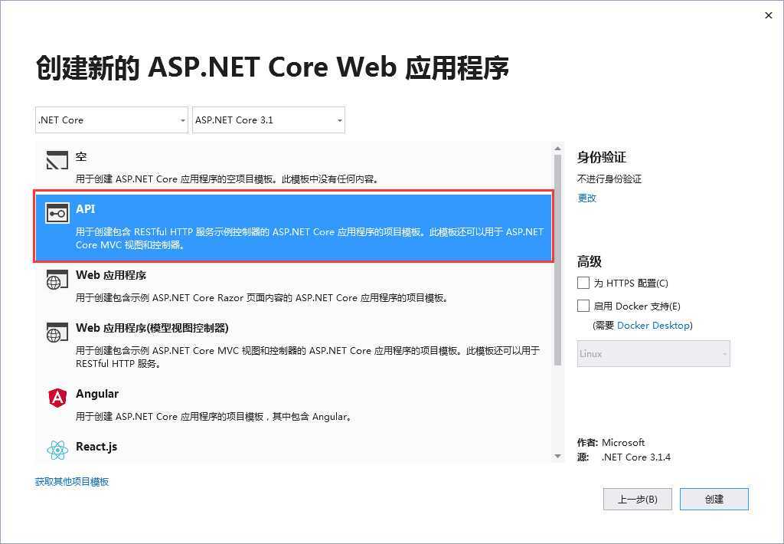Click the Razor 页面 description text
The image size is (784, 544).
262,298
